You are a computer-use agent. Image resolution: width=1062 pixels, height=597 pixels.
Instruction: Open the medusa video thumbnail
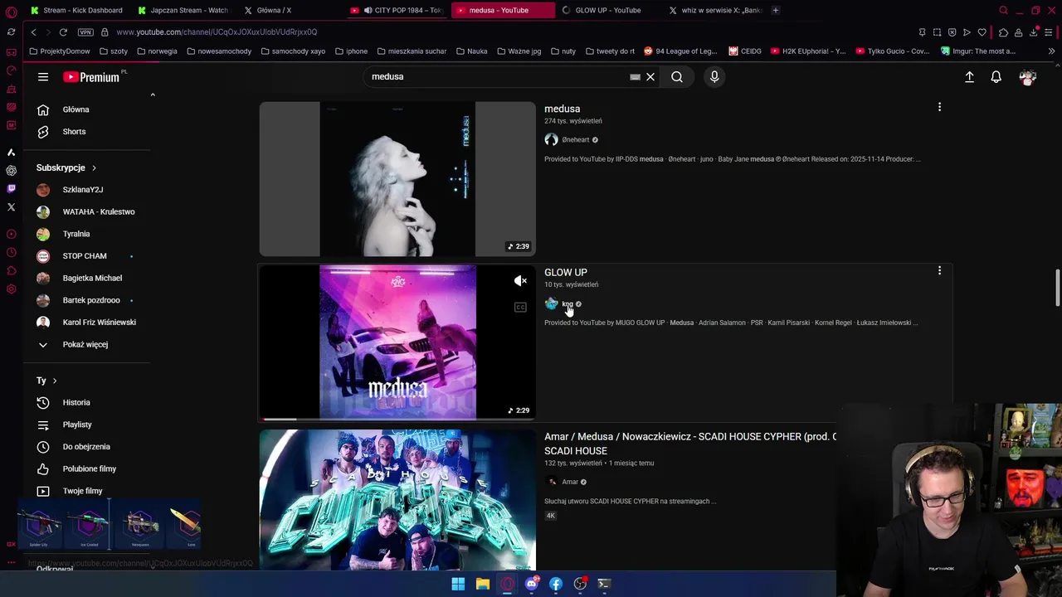(x=397, y=179)
